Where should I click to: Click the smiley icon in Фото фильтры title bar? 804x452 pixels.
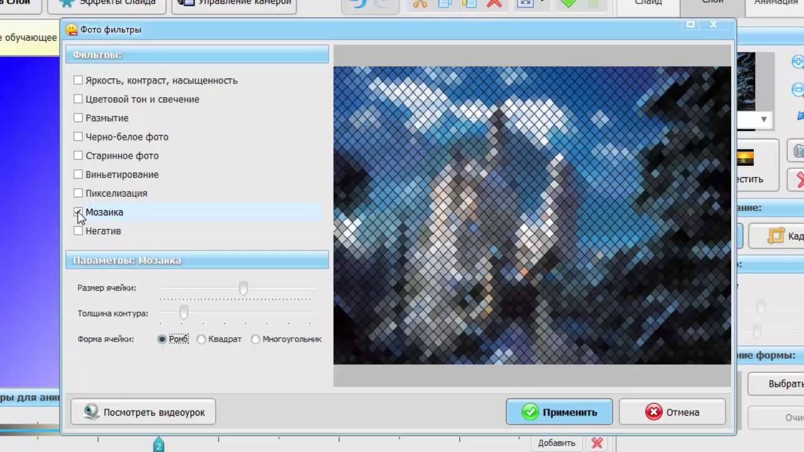72,30
